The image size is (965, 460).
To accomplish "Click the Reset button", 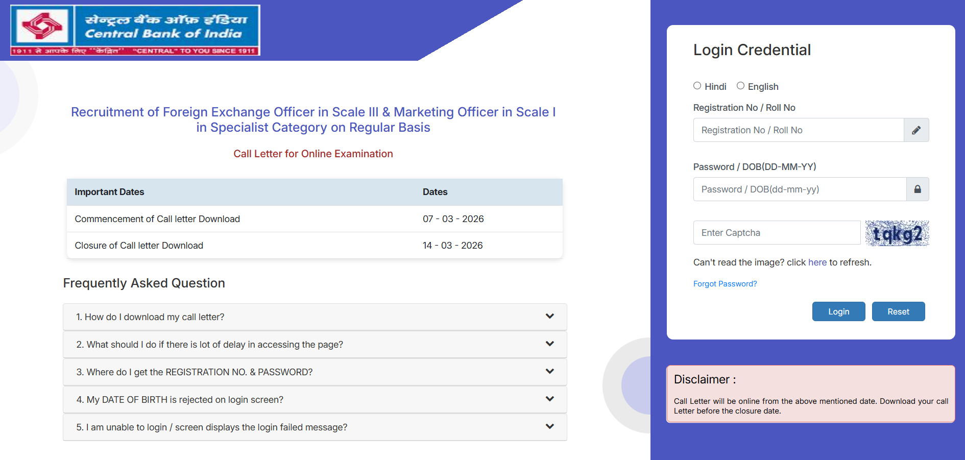I will (x=898, y=311).
